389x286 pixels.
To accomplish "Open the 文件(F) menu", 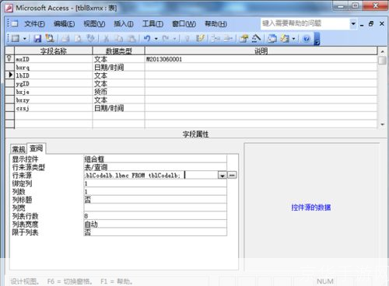I will pyautogui.click(x=34, y=24).
